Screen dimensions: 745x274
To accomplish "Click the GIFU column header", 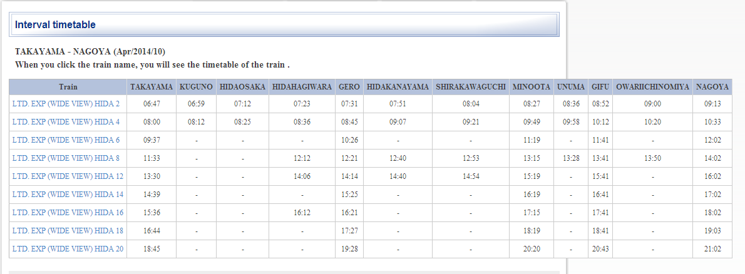I will point(600,87).
